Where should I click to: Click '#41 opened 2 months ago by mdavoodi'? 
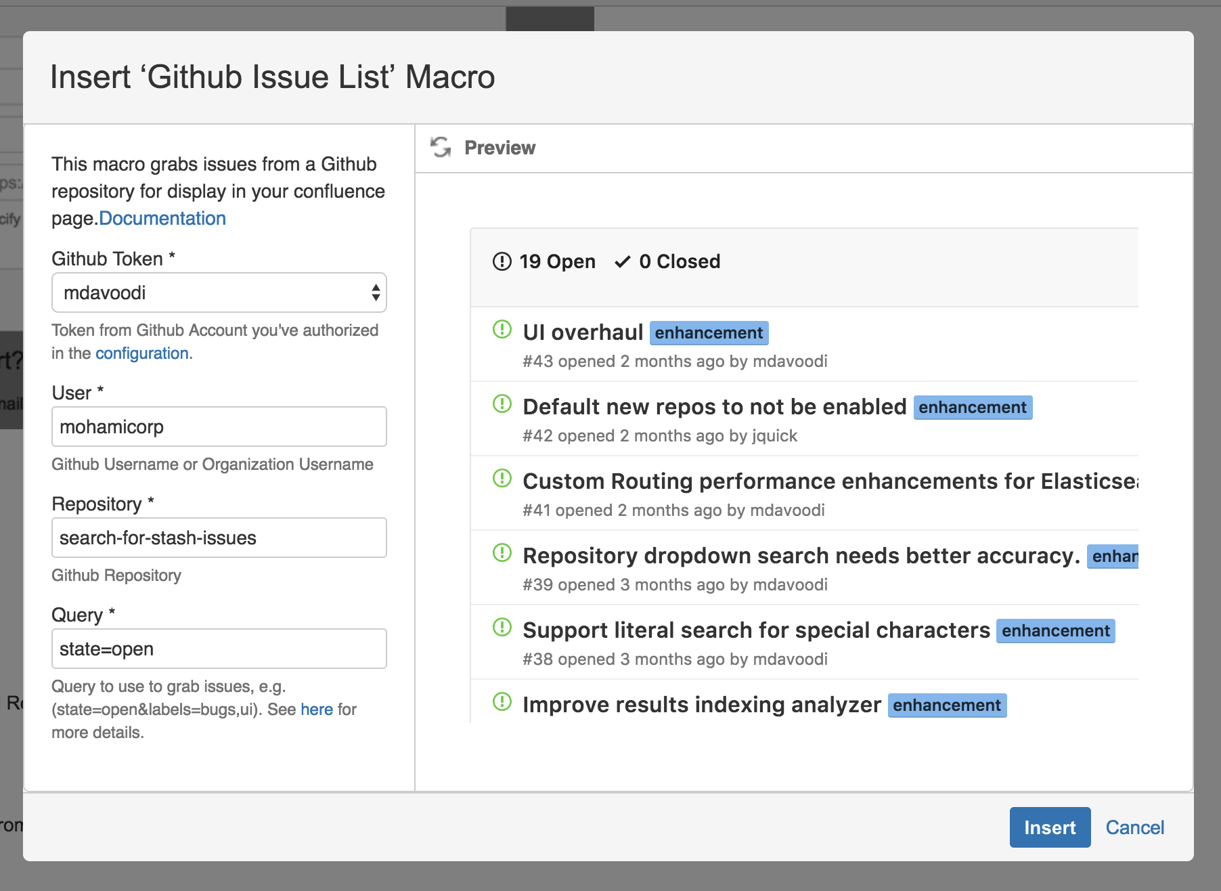click(673, 510)
